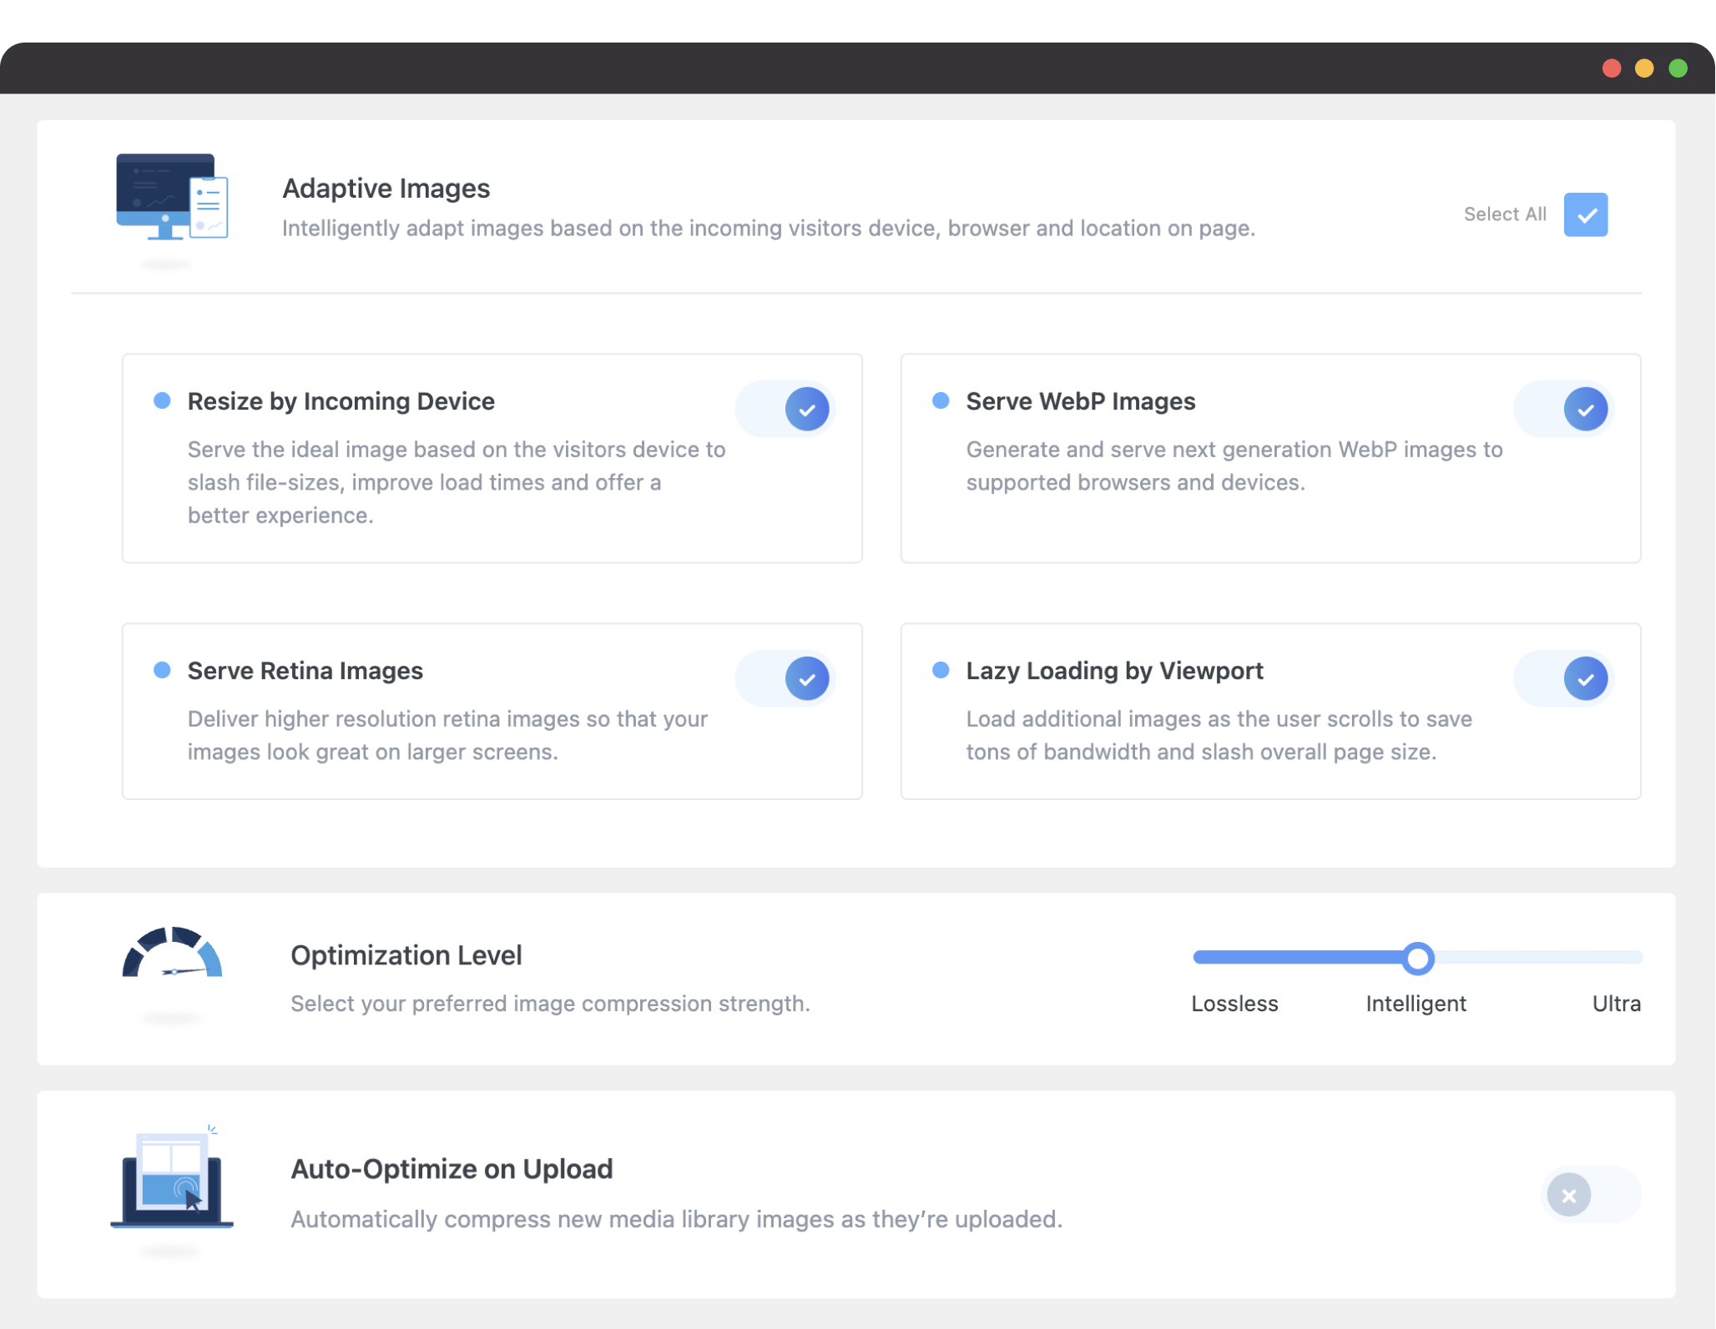This screenshot has height=1329, width=1716.
Task: Turn off the Serve WebP Images toggle
Action: (x=1563, y=410)
